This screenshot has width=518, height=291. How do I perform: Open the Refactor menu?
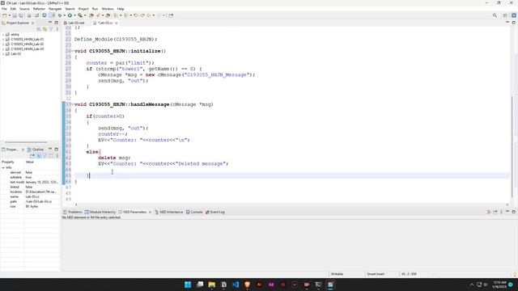pos(39,9)
